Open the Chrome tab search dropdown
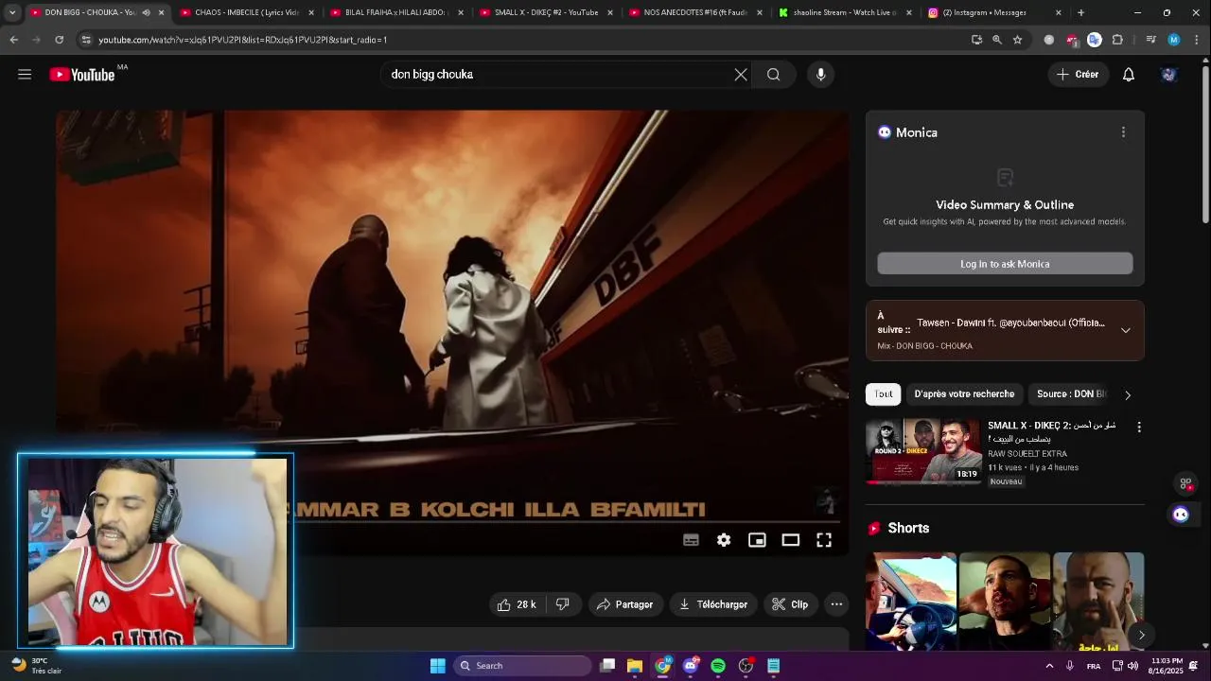Screen dimensions: 1211x681 (x=12, y=12)
